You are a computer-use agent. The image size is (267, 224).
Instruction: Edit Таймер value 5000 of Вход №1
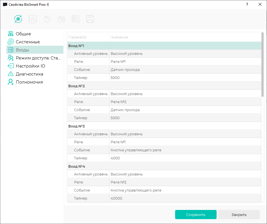point(185,78)
